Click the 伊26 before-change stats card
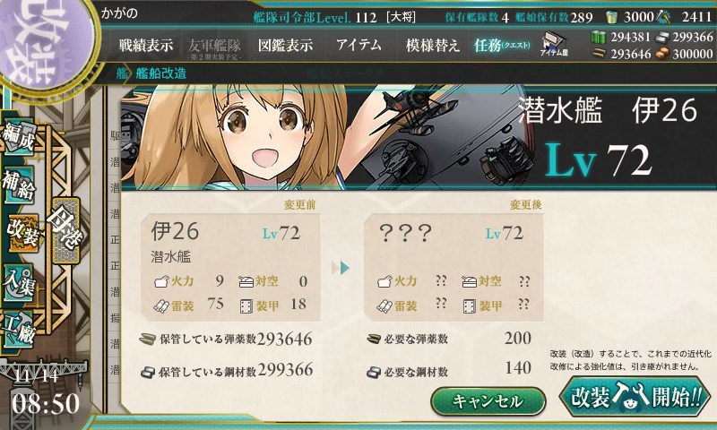 click(x=230, y=267)
